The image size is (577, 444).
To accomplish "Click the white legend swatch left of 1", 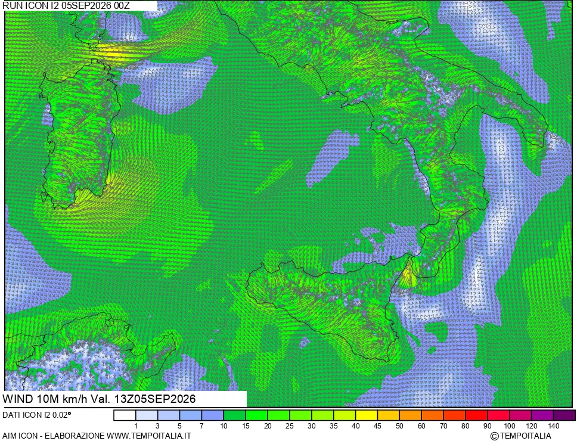I will click(125, 415).
